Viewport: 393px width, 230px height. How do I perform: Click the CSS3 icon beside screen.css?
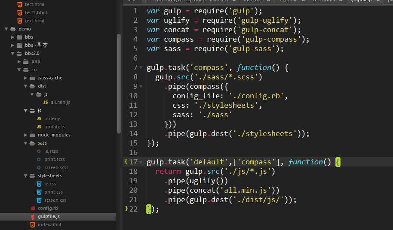[39, 200]
